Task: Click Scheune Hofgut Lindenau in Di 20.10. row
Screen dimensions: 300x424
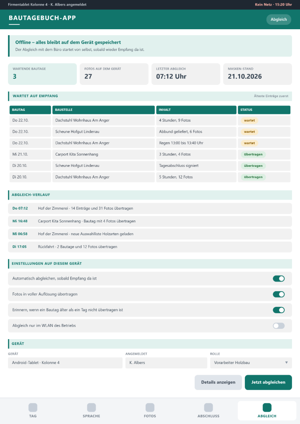Action: pyautogui.click(x=103, y=166)
